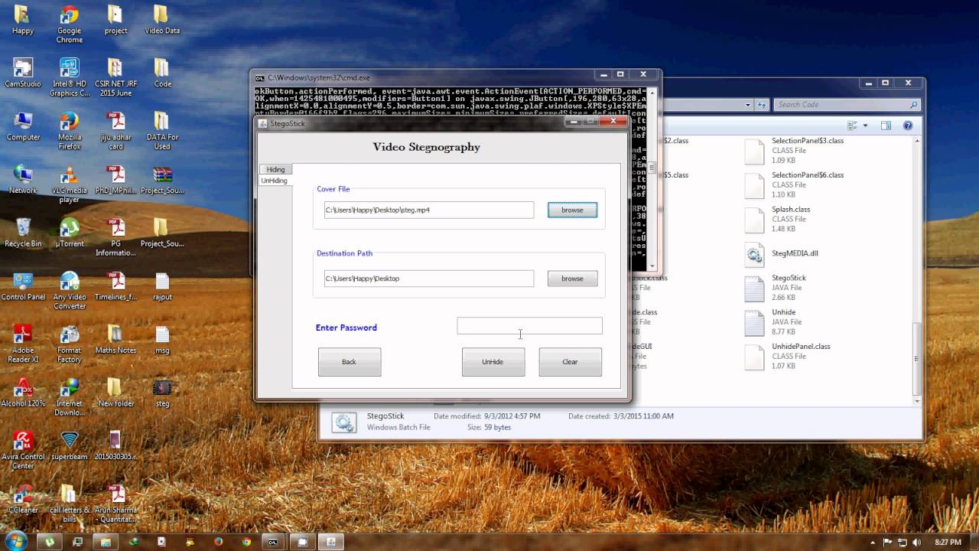
Task: Click the Firefox icon in the taskbar
Action: [x=219, y=542]
